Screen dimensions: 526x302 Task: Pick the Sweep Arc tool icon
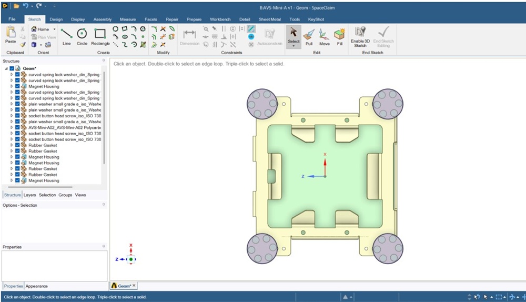click(x=134, y=44)
